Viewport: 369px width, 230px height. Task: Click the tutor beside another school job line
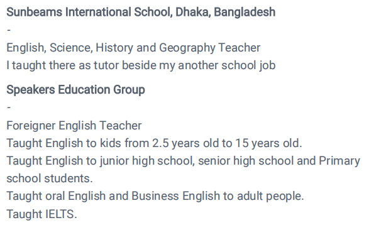click(x=141, y=65)
